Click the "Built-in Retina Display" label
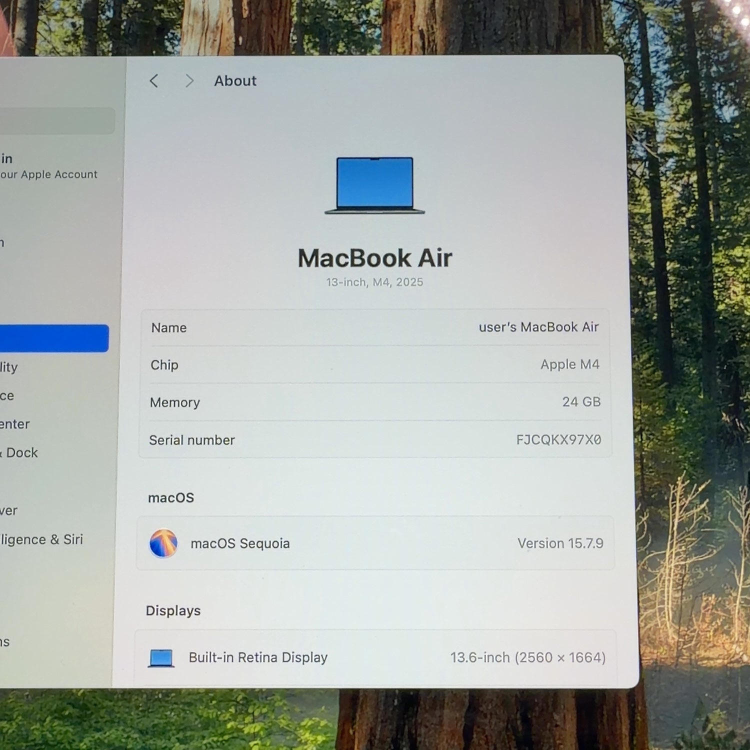 [258, 657]
